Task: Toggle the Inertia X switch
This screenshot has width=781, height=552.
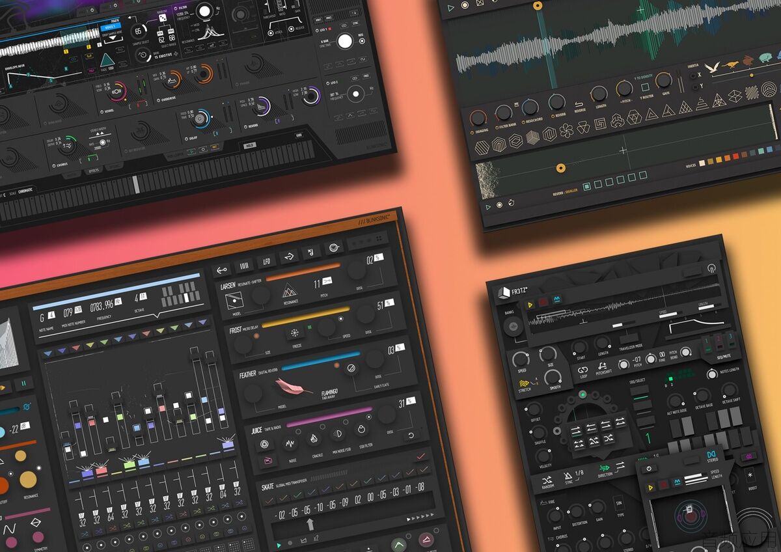Action: [692, 75]
